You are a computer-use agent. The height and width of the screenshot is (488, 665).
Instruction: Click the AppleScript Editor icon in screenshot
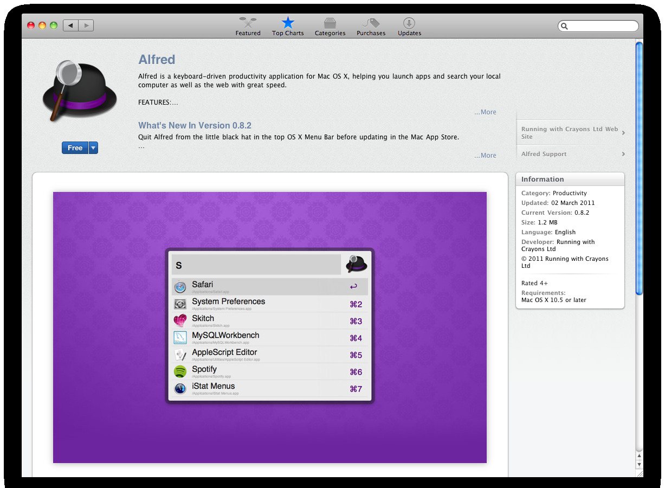pos(180,355)
